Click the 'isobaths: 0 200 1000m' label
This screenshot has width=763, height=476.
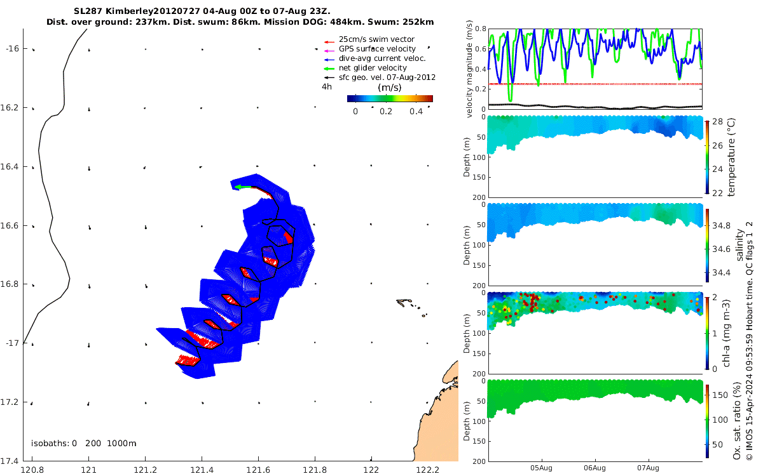click(x=84, y=443)
